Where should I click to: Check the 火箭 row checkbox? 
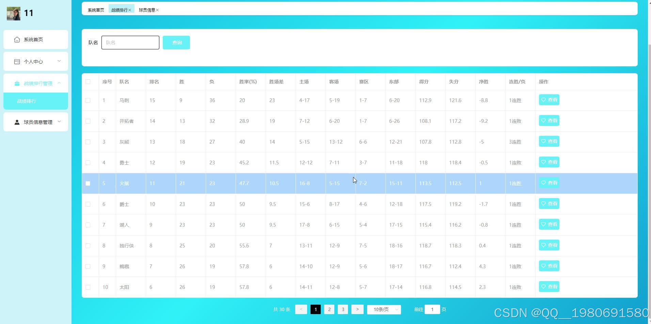[88, 183]
